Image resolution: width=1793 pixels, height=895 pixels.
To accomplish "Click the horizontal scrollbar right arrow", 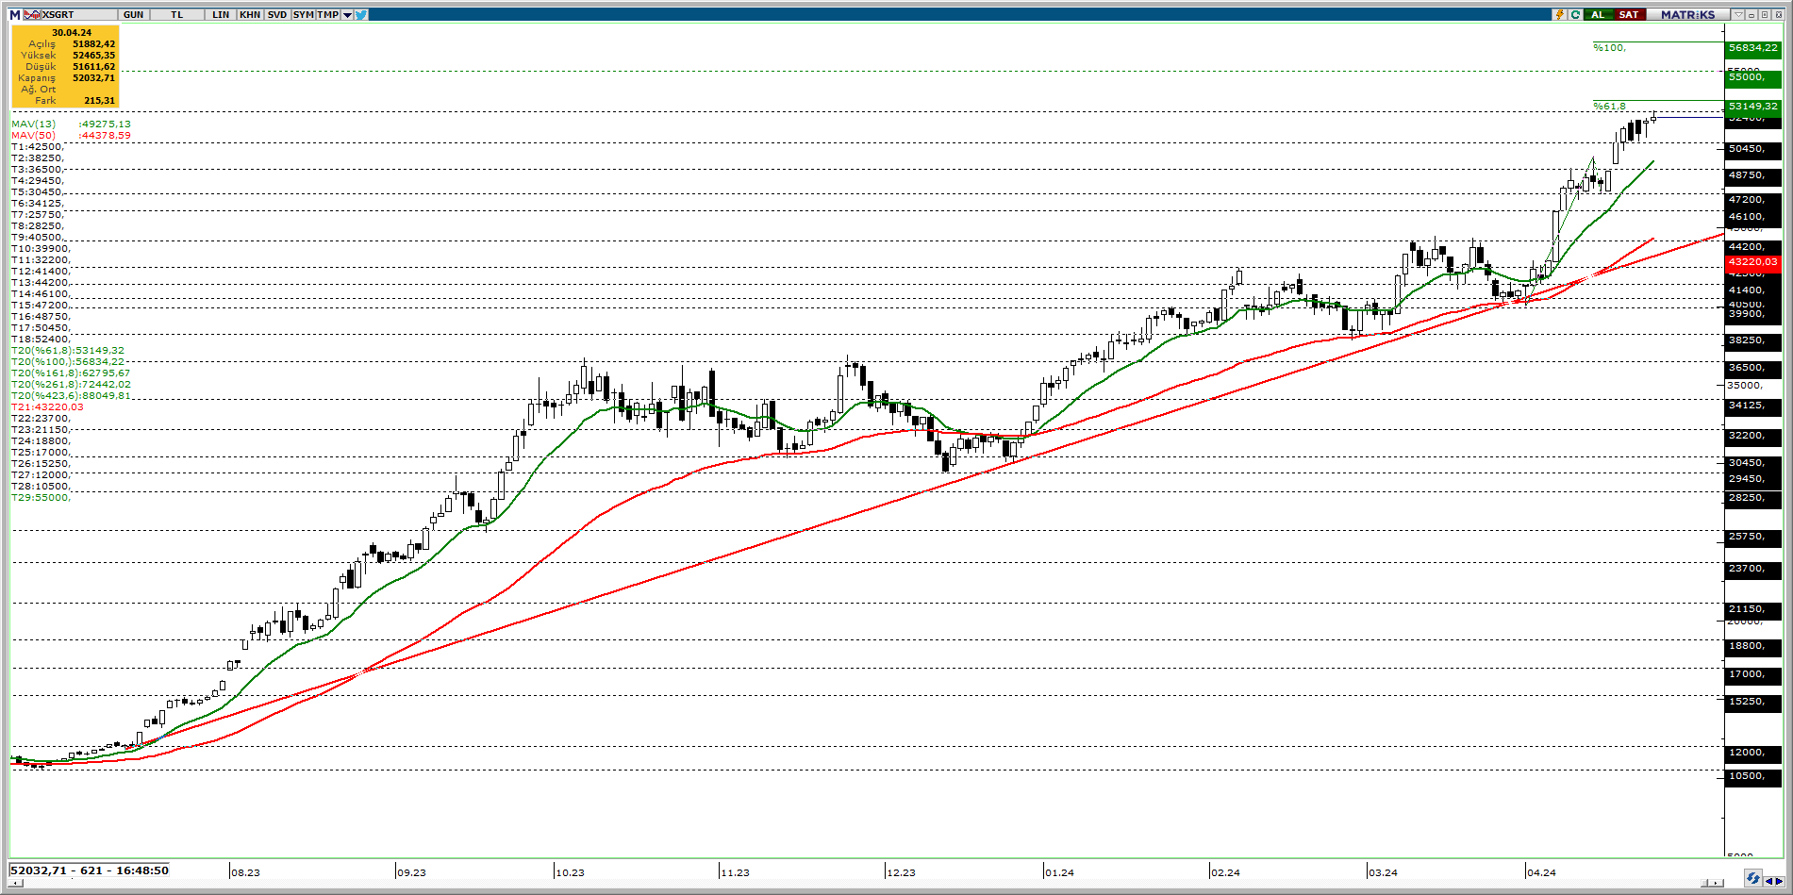I will 1717,884.
